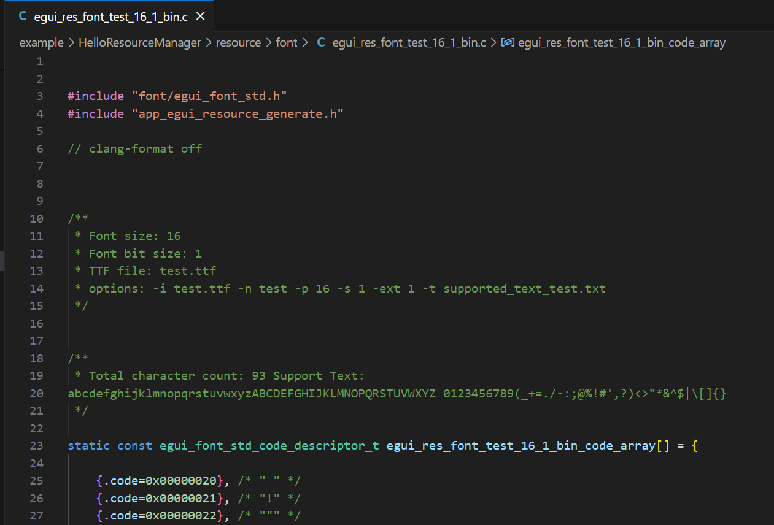
Task: Open the "resource" breadcrumb dropdown
Action: (x=238, y=42)
